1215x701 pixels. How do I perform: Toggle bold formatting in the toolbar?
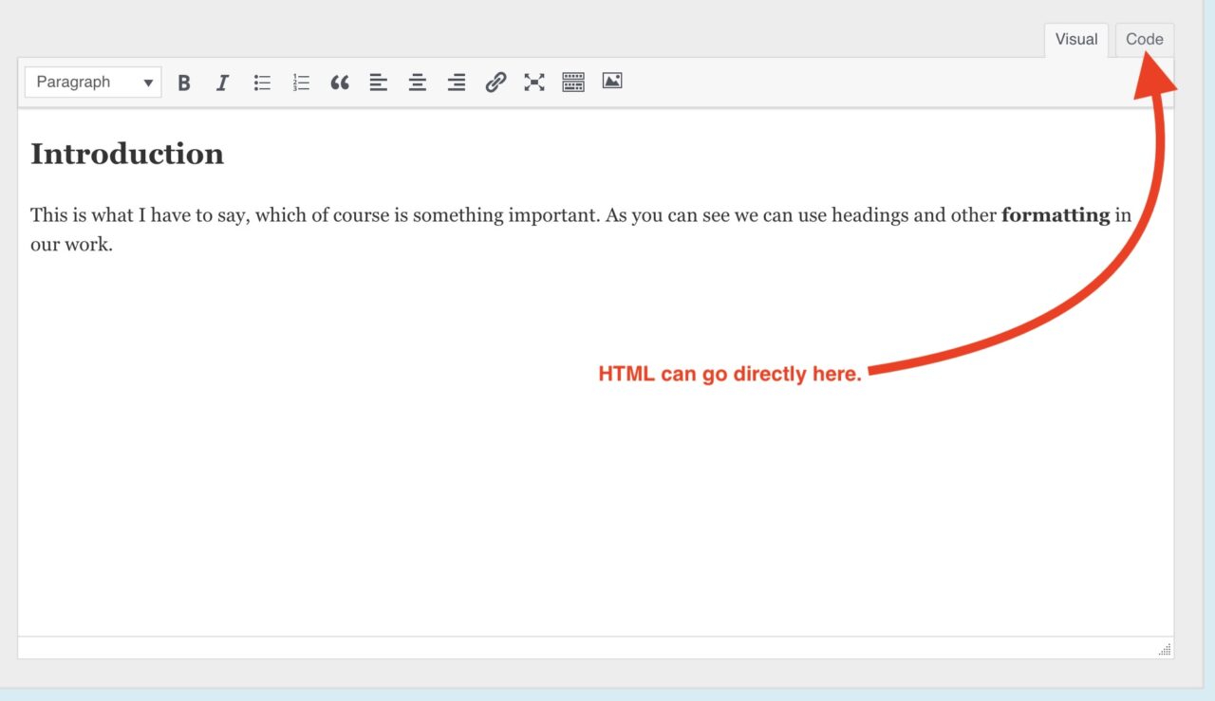184,83
